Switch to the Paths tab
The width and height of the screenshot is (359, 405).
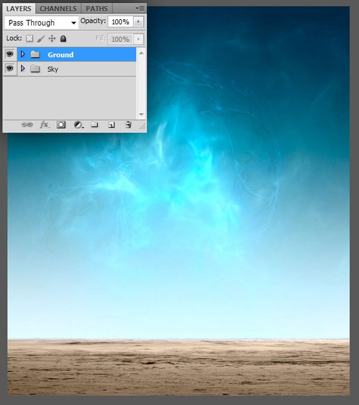click(97, 8)
